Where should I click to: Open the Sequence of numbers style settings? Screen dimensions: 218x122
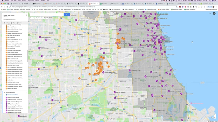coord(12,95)
